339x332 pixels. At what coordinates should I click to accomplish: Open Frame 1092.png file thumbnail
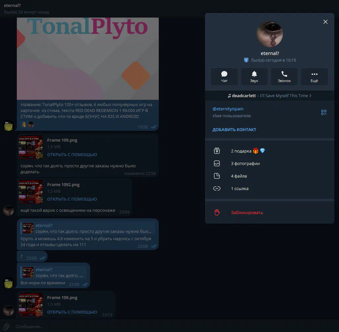31,192
